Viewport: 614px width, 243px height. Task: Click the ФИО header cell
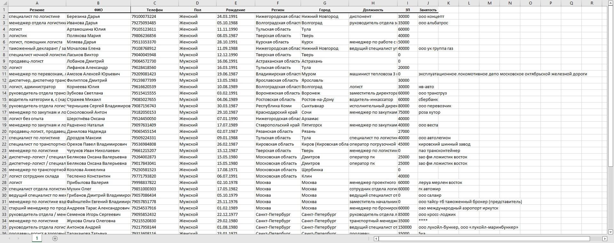(x=98, y=10)
